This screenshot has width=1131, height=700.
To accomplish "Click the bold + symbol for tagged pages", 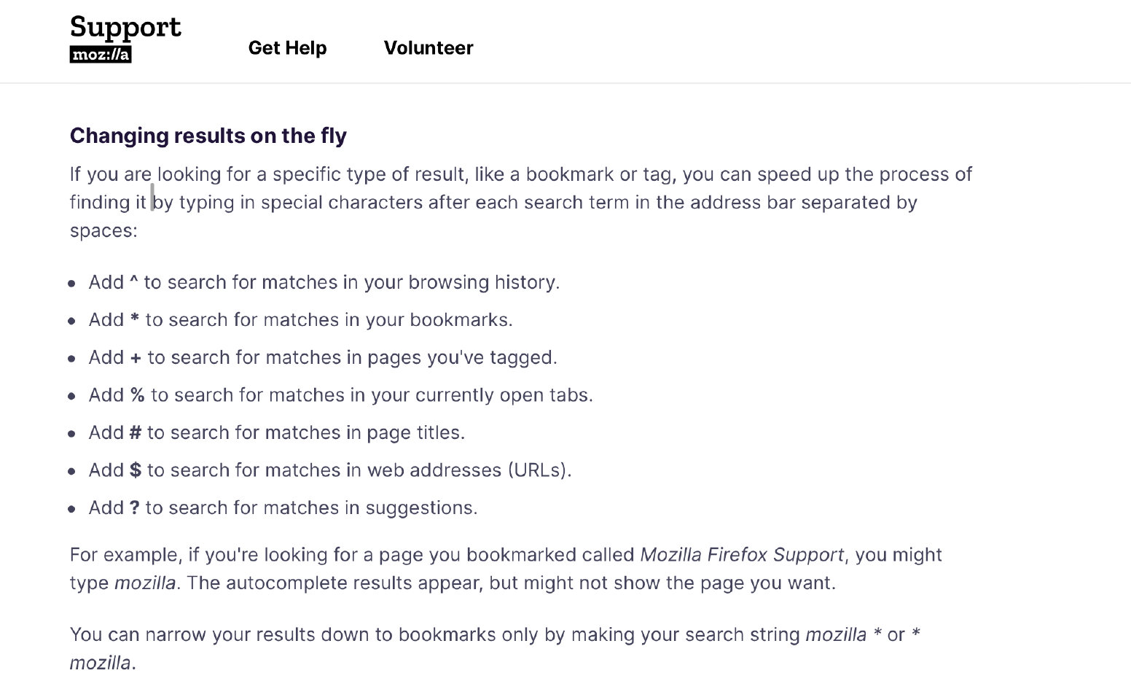I will click(x=136, y=357).
